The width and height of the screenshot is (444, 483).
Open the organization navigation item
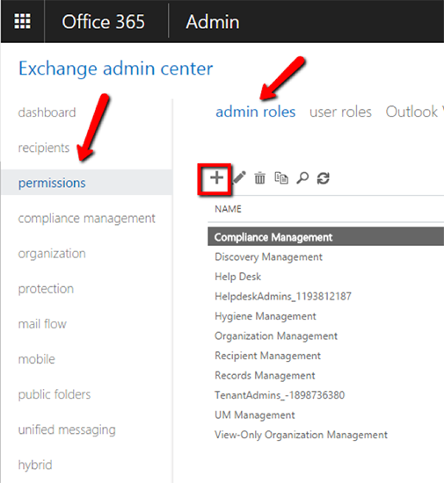tap(52, 254)
